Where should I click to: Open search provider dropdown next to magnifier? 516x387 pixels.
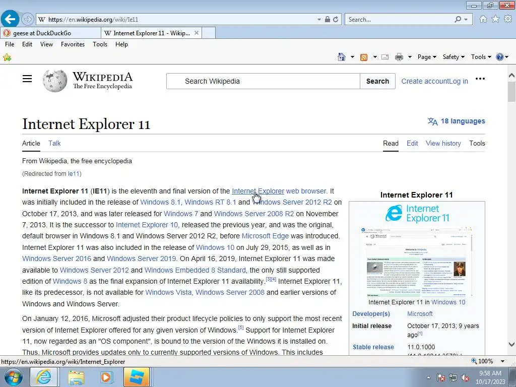(x=466, y=20)
